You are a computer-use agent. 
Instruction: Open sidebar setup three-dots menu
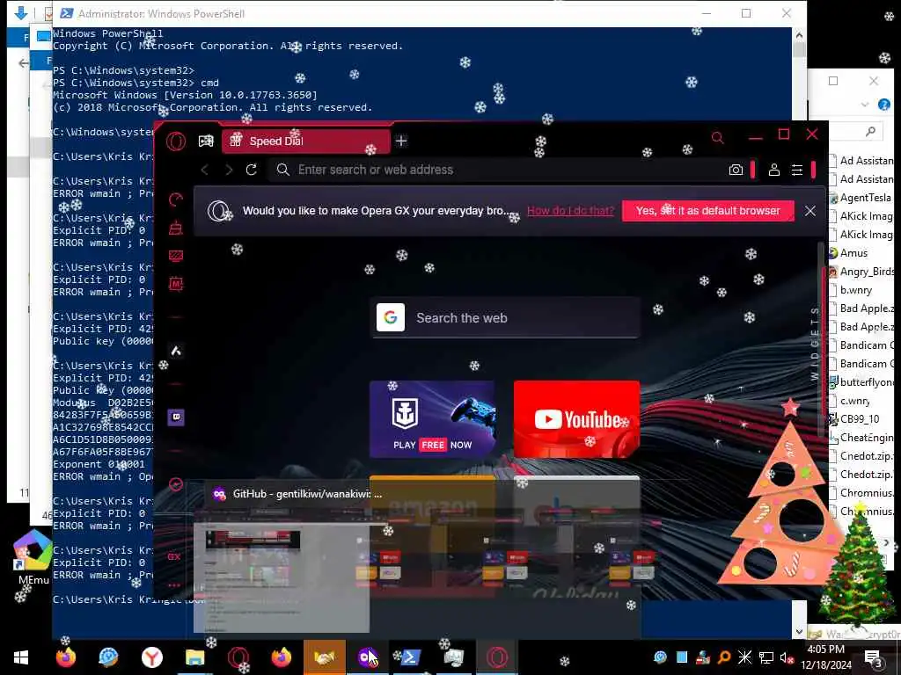[174, 585]
